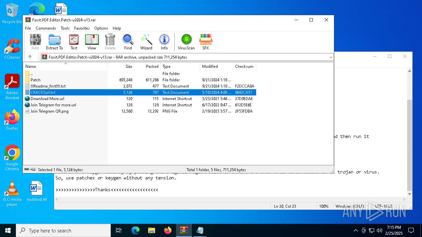This screenshot has width=422, height=237.
Task: Sort by the Type column header
Action: pyautogui.click(x=180, y=66)
